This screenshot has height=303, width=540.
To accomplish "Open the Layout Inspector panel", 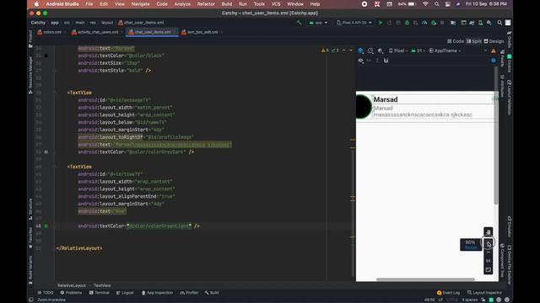I will (484, 293).
